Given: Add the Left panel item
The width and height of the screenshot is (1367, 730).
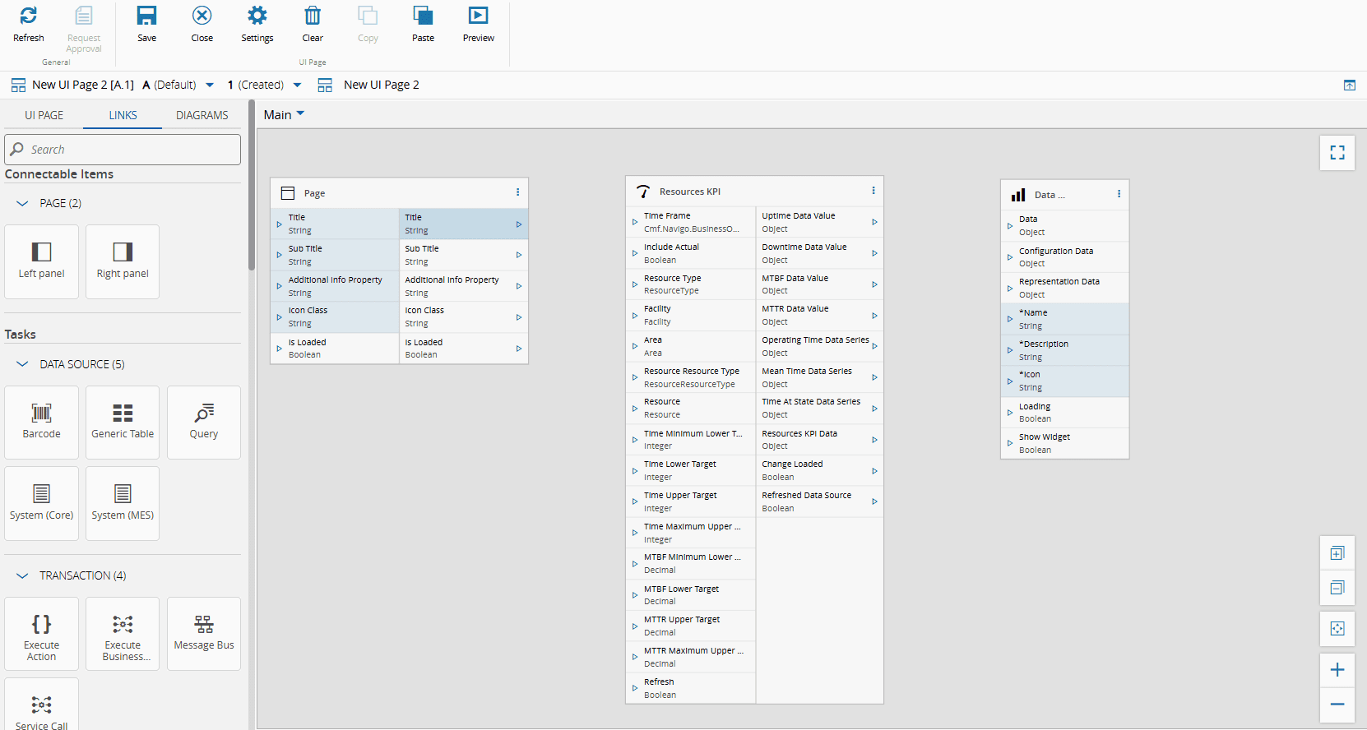Looking at the screenshot, I should coord(41,261).
